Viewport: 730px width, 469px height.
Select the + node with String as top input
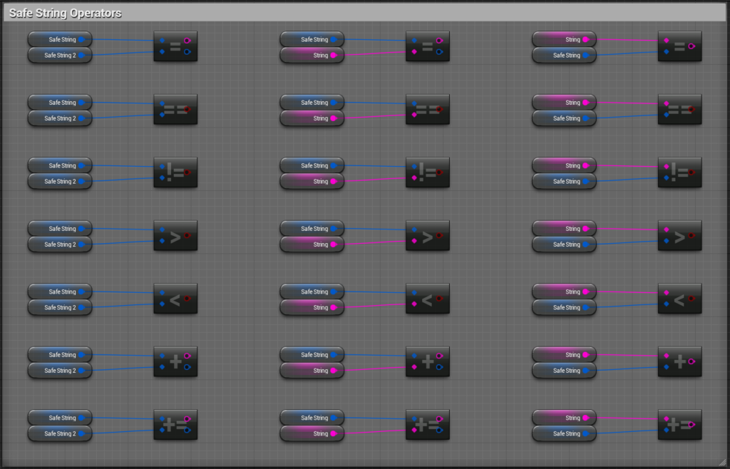(x=679, y=362)
